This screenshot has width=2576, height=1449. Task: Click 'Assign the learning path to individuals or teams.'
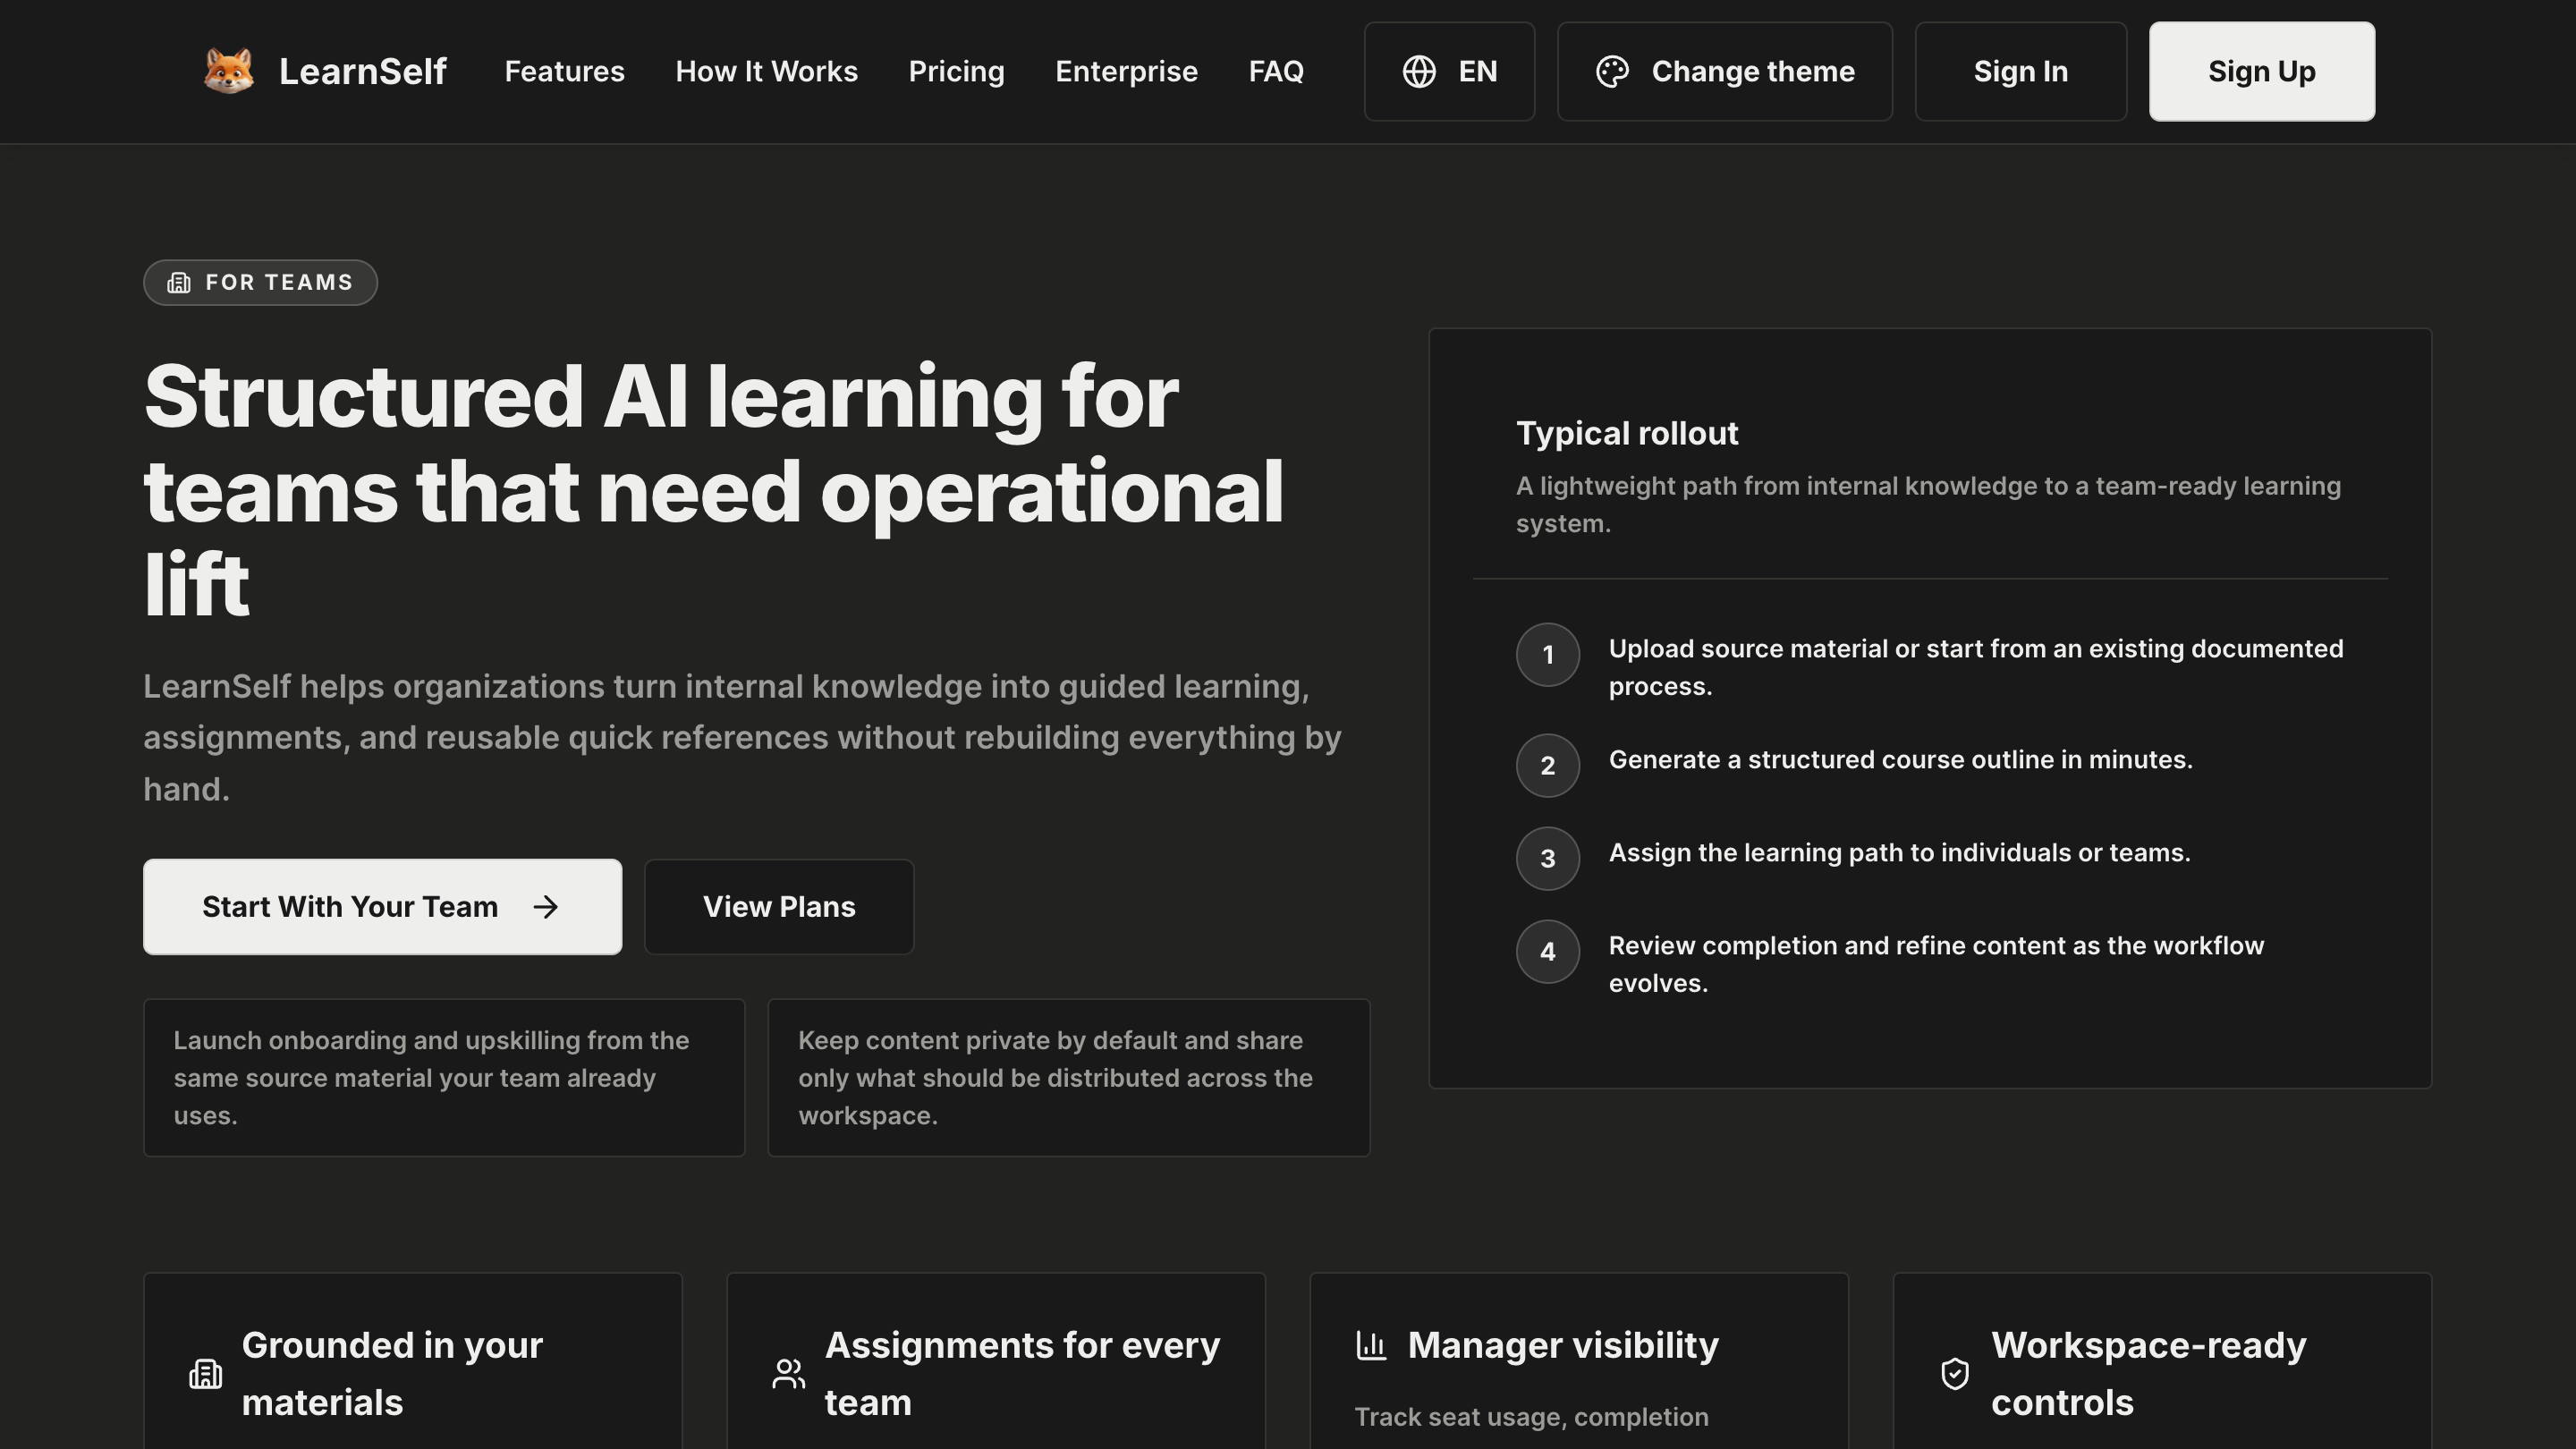pos(1900,853)
